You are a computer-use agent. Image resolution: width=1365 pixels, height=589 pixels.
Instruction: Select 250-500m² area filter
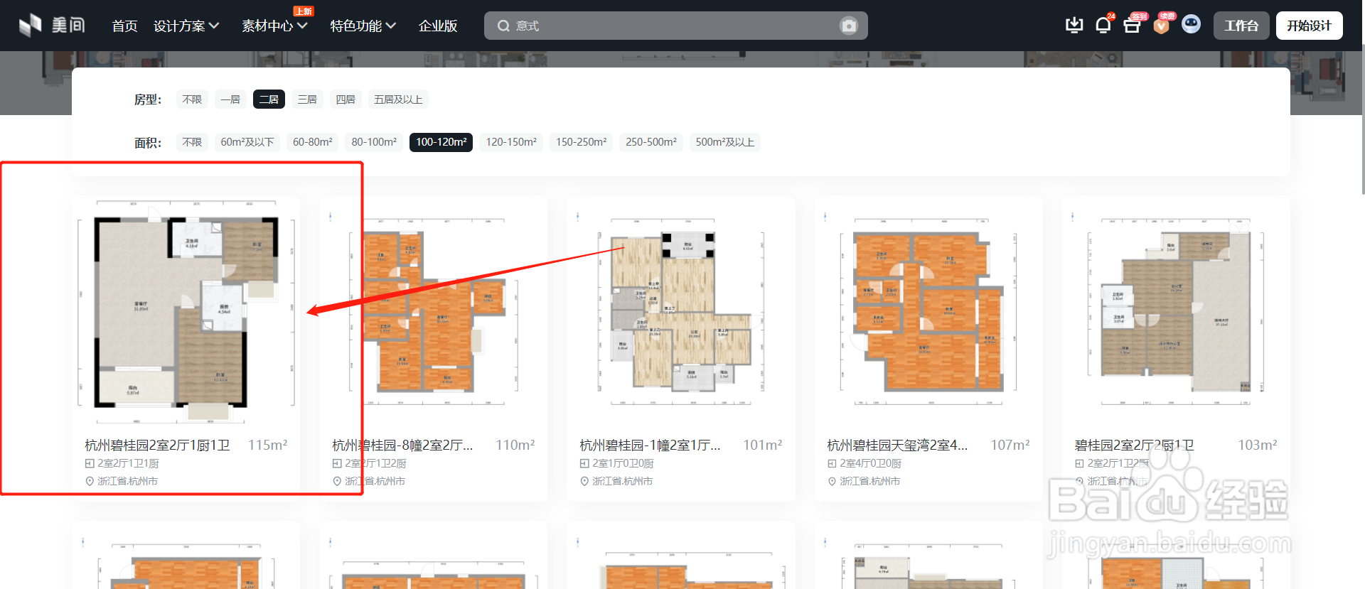click(x=651, y=142)
